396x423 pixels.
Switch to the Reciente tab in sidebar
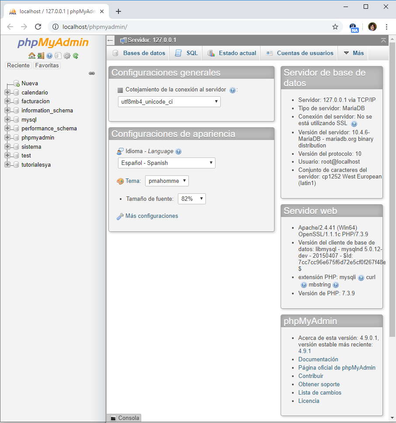(18, 65)
